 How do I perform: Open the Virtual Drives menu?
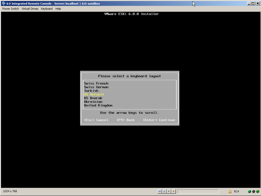tap(30, 9)
